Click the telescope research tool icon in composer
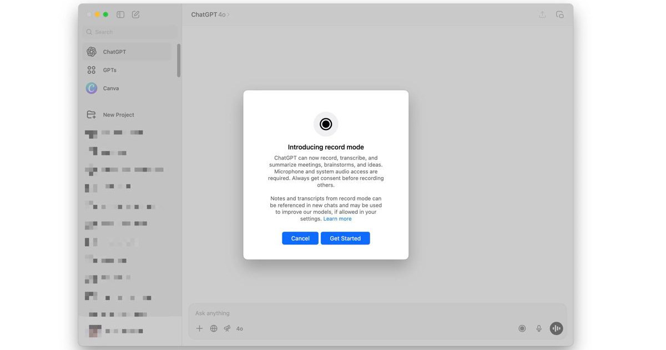This screenshot has height=350, width=666. [x=227, y=328]
